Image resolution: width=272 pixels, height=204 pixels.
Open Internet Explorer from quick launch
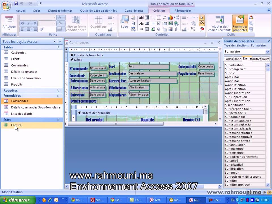50,200
